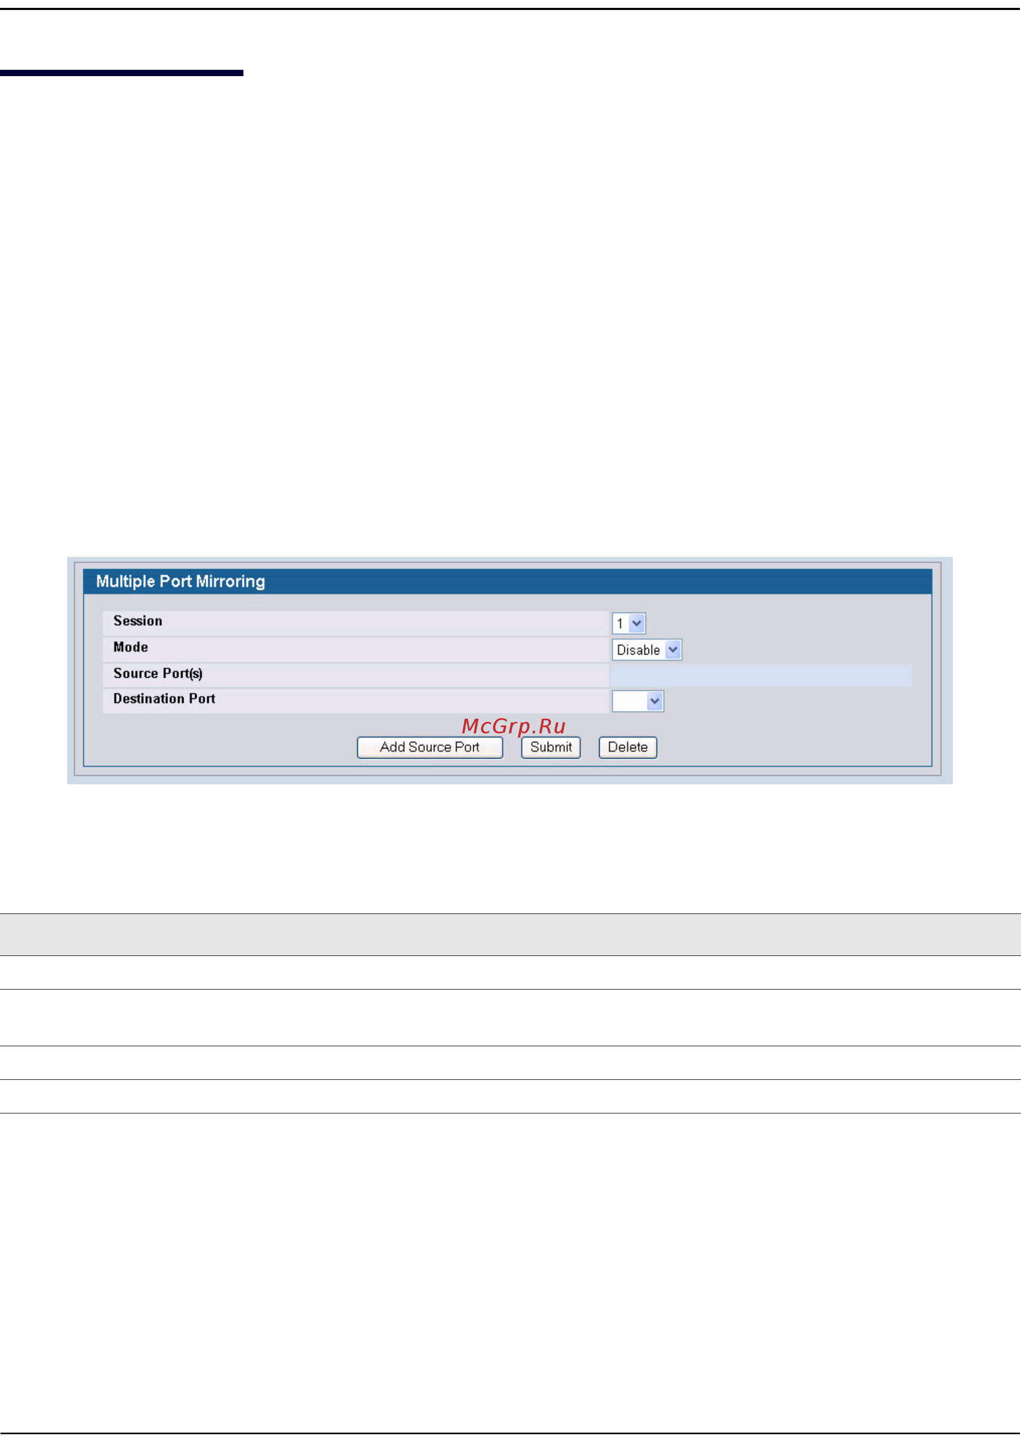This screenshot has height=1451, width=1021.
Task: Select the Mode label text
Action: [131, 647]
